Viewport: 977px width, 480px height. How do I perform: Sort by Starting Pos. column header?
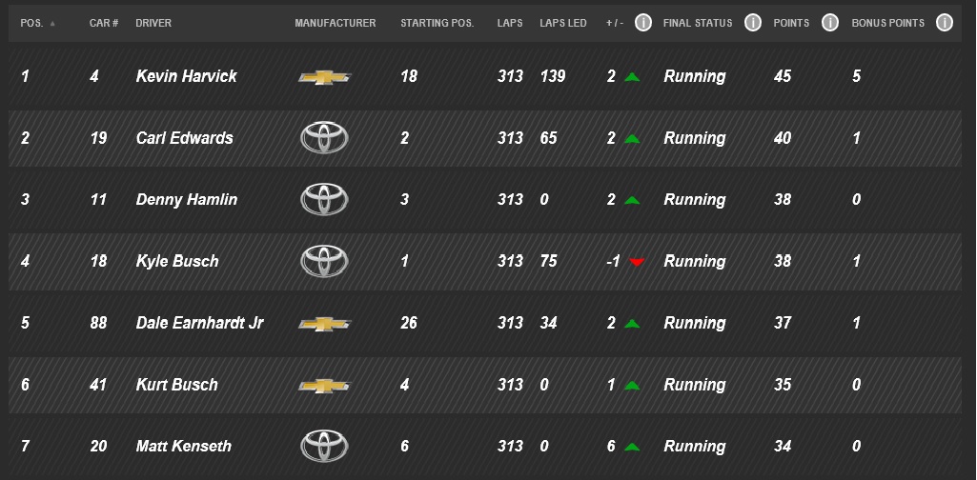pos(437,23)
